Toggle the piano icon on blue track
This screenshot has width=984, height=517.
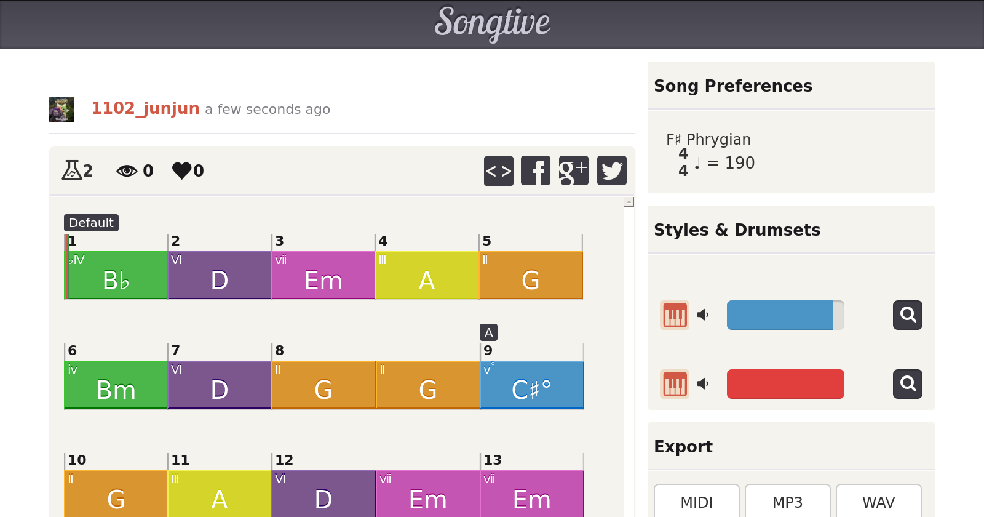675,315
